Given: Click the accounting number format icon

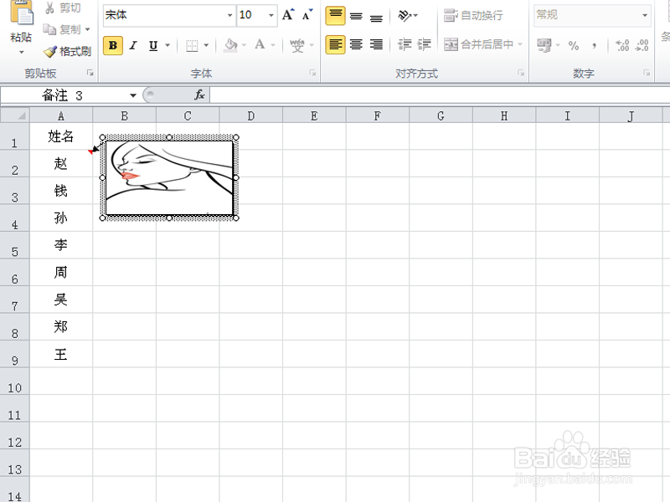Looking at the screenshot, I should pyautogui.click(x=544, y=45).
